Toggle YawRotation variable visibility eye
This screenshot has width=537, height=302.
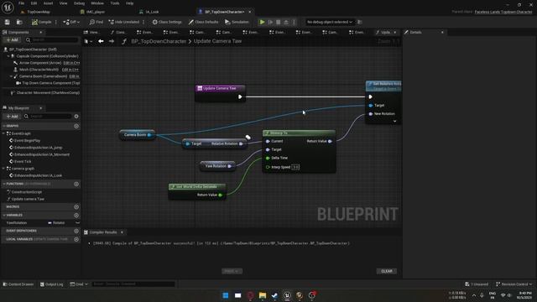pos(77,223)
